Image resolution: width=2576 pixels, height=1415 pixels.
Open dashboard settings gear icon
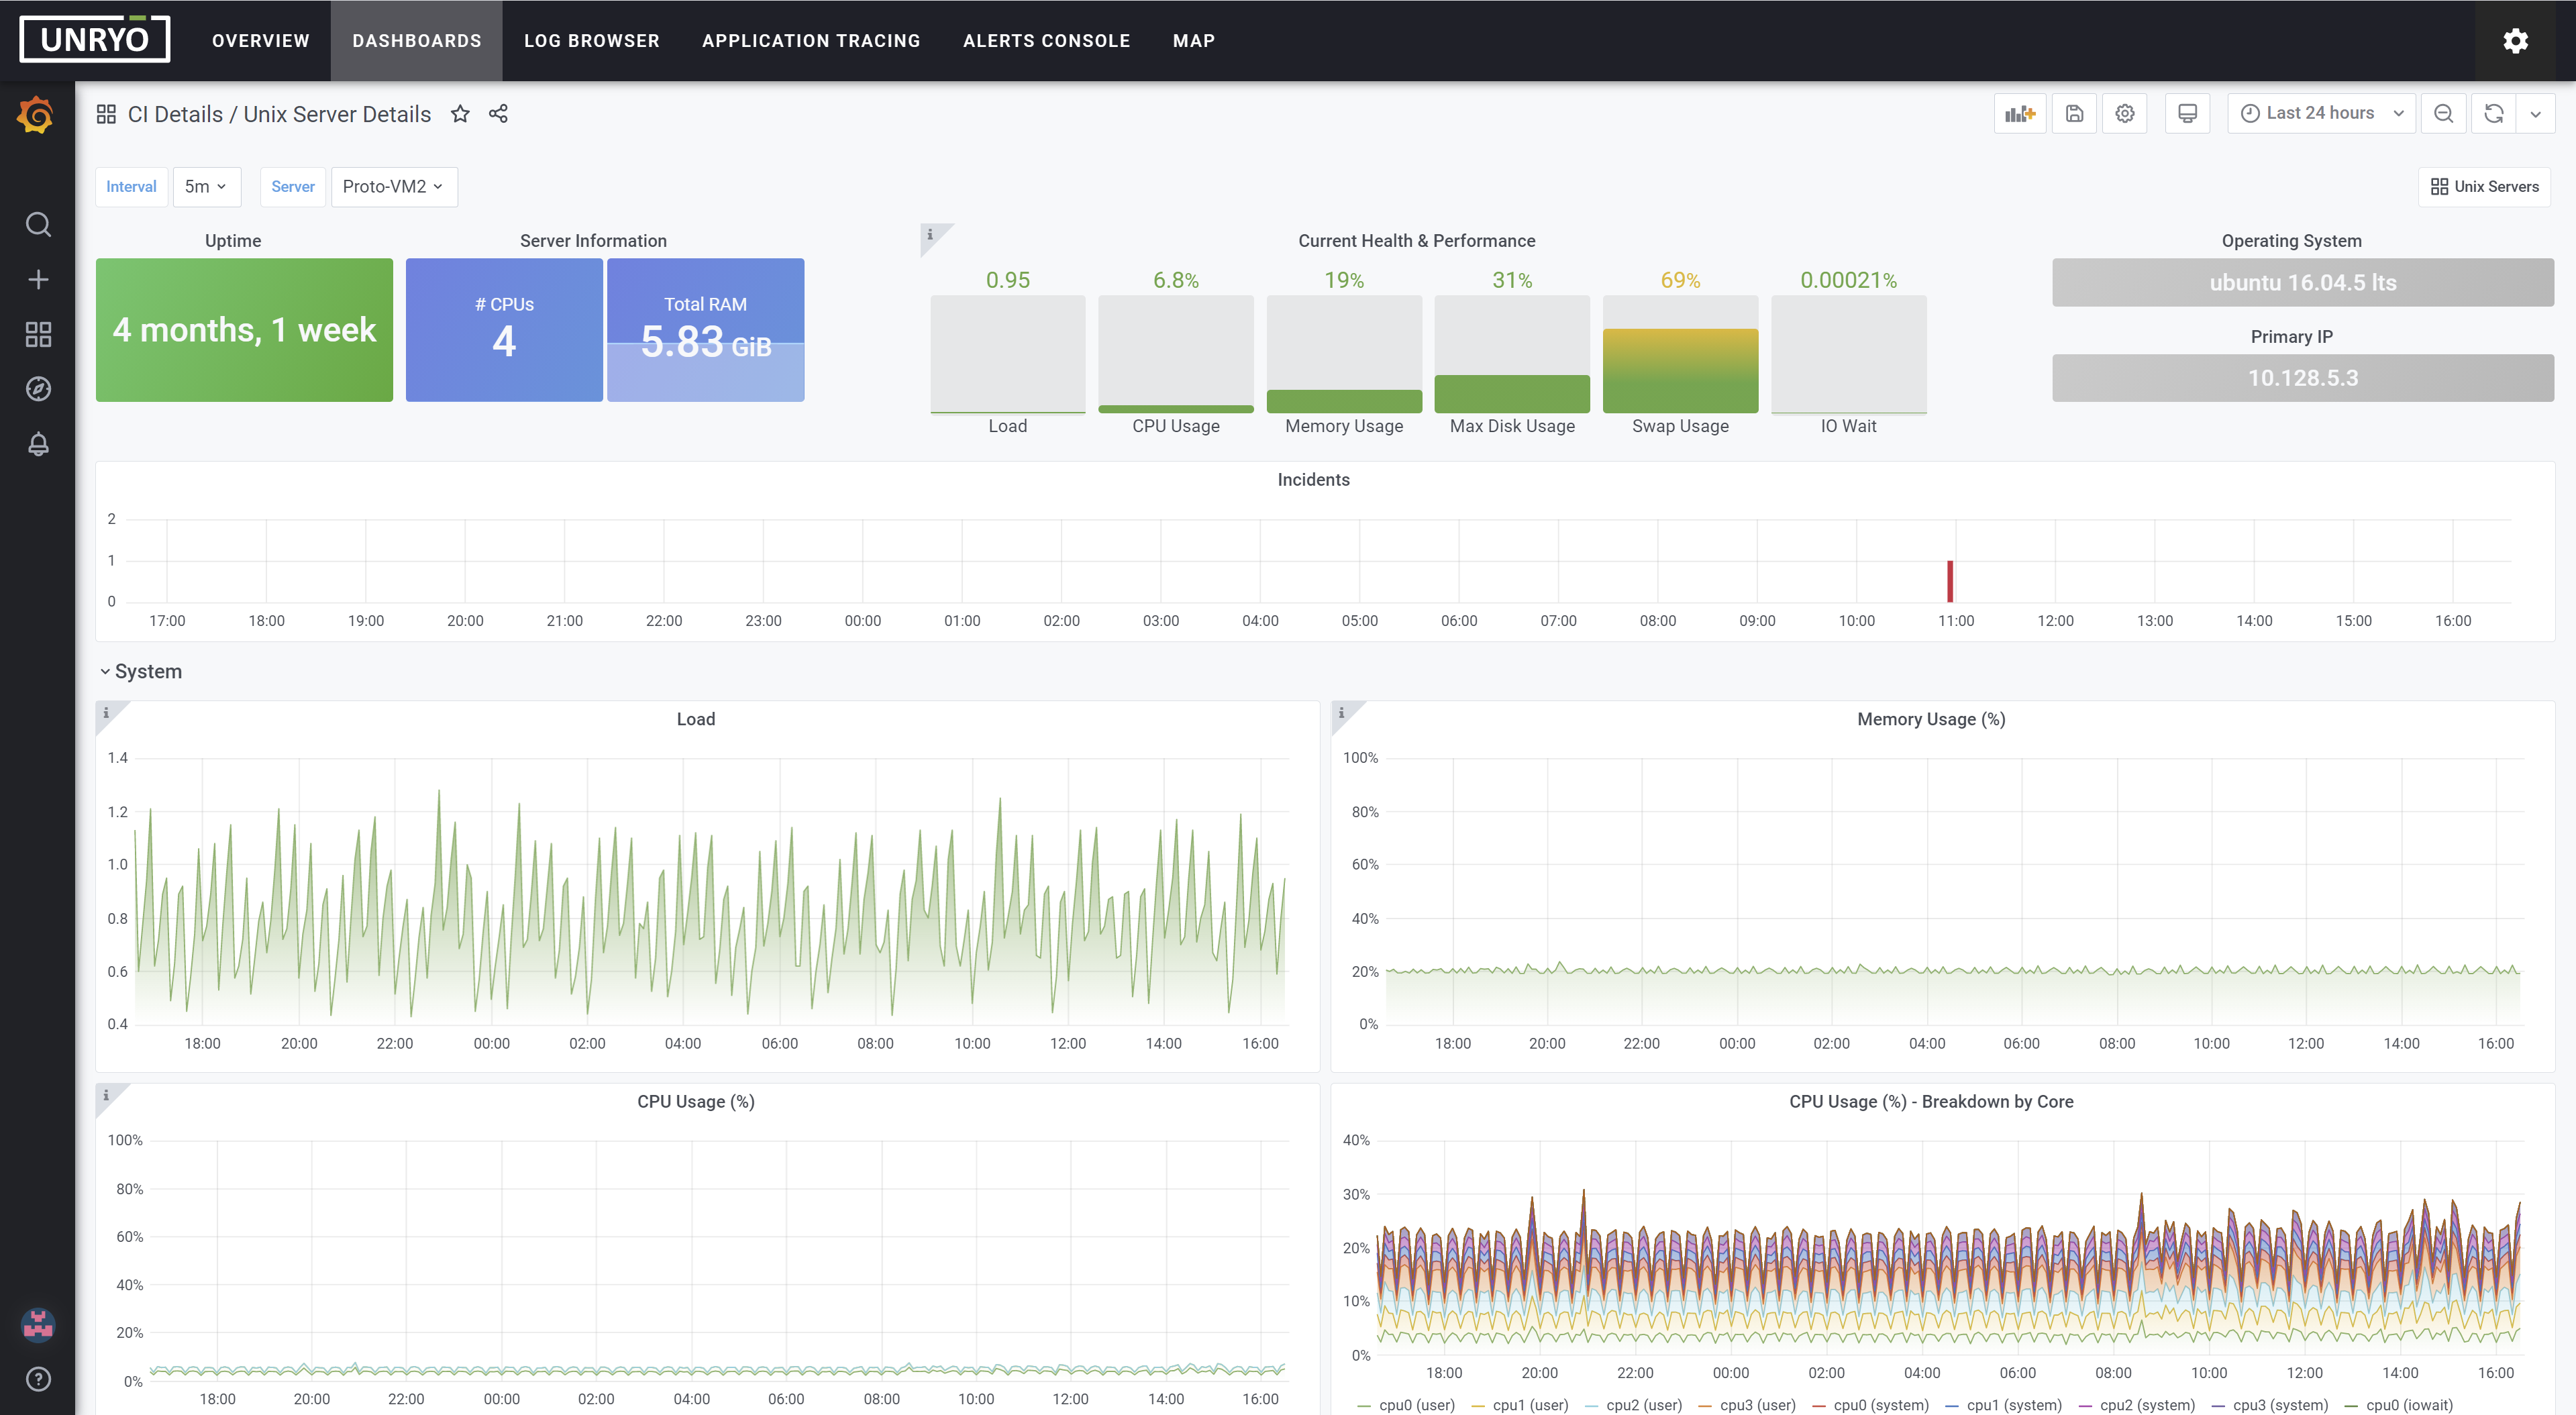pyautogui.click(x=2125, y=113)
